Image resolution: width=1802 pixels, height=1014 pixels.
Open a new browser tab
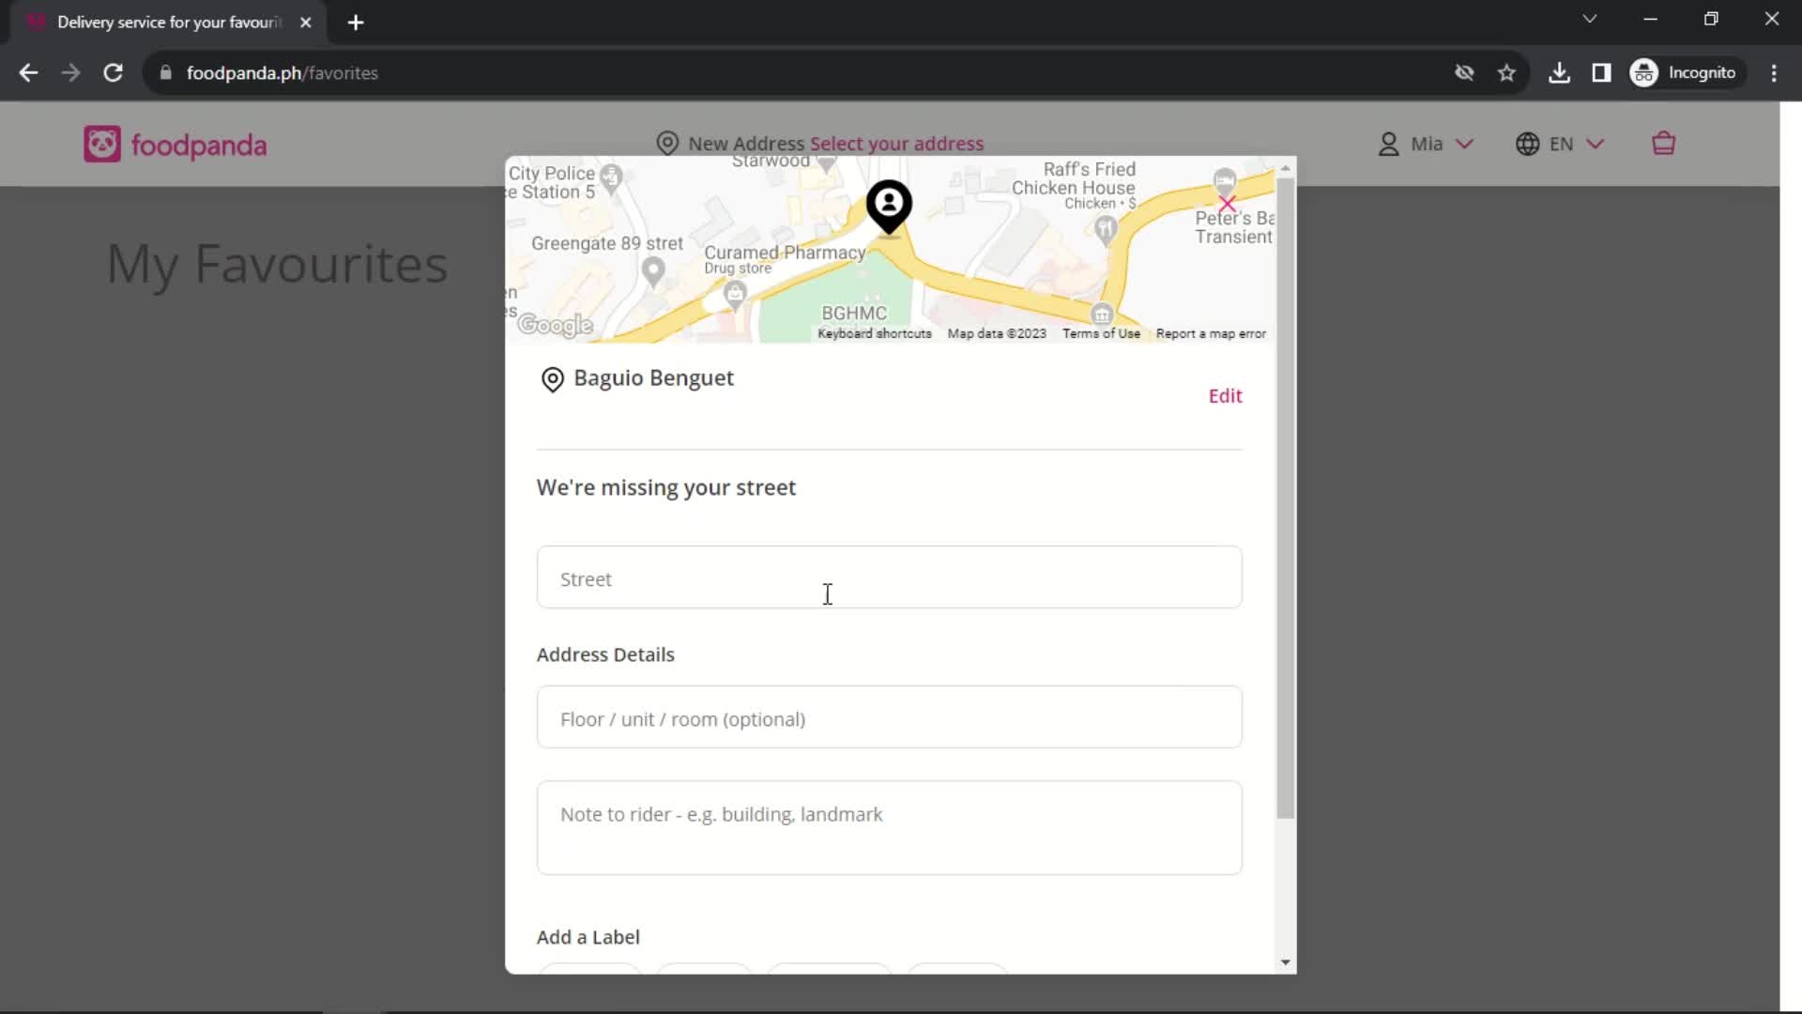356,23
